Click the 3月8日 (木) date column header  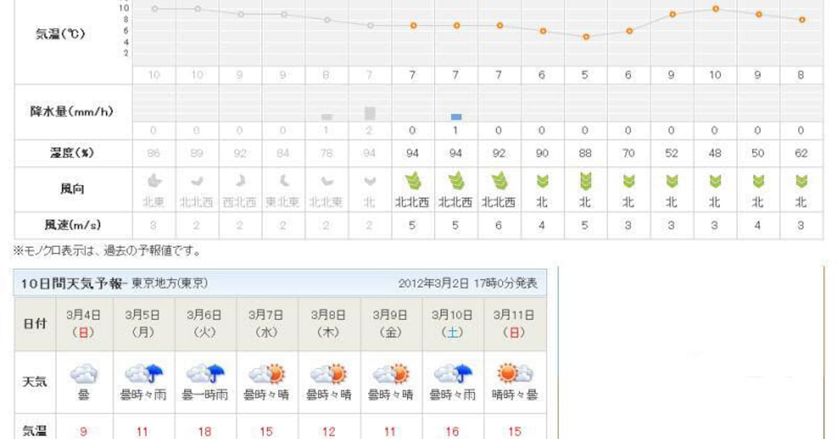[329, 323]
